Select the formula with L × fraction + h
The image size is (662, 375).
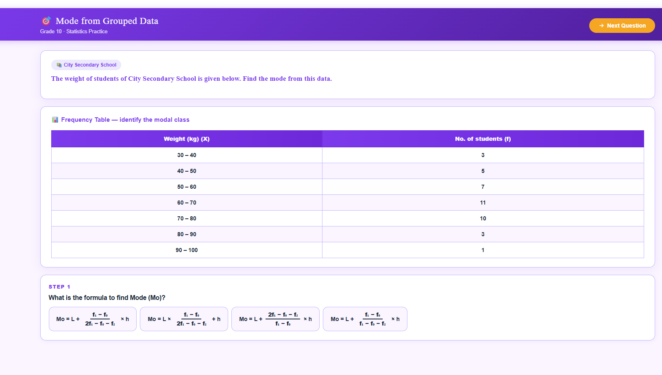coord(184,319)
